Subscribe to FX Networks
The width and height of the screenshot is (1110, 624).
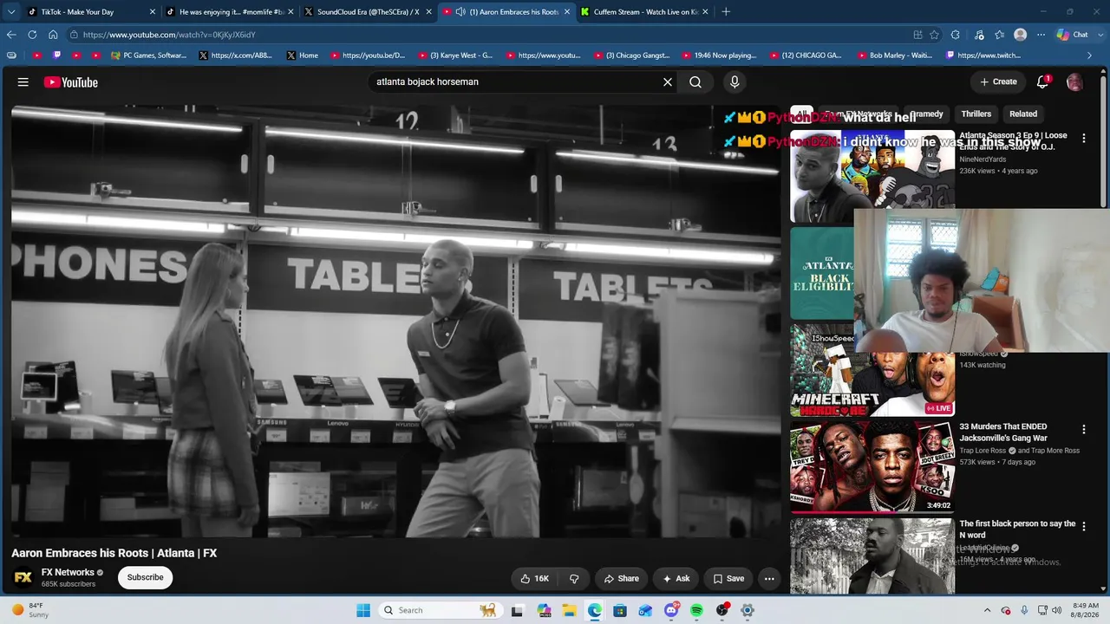(x=146, y=578)
